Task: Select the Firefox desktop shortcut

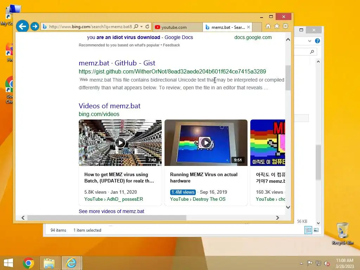Action: 9,52
